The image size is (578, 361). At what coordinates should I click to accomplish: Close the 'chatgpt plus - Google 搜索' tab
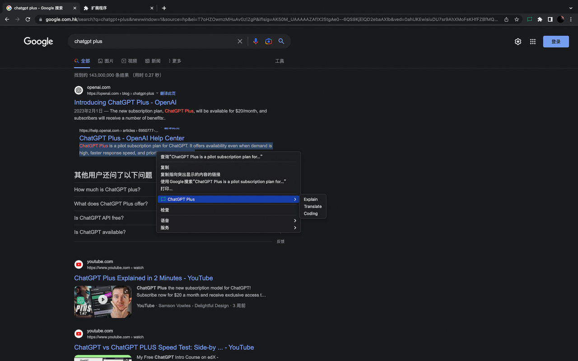coord(75,8)
